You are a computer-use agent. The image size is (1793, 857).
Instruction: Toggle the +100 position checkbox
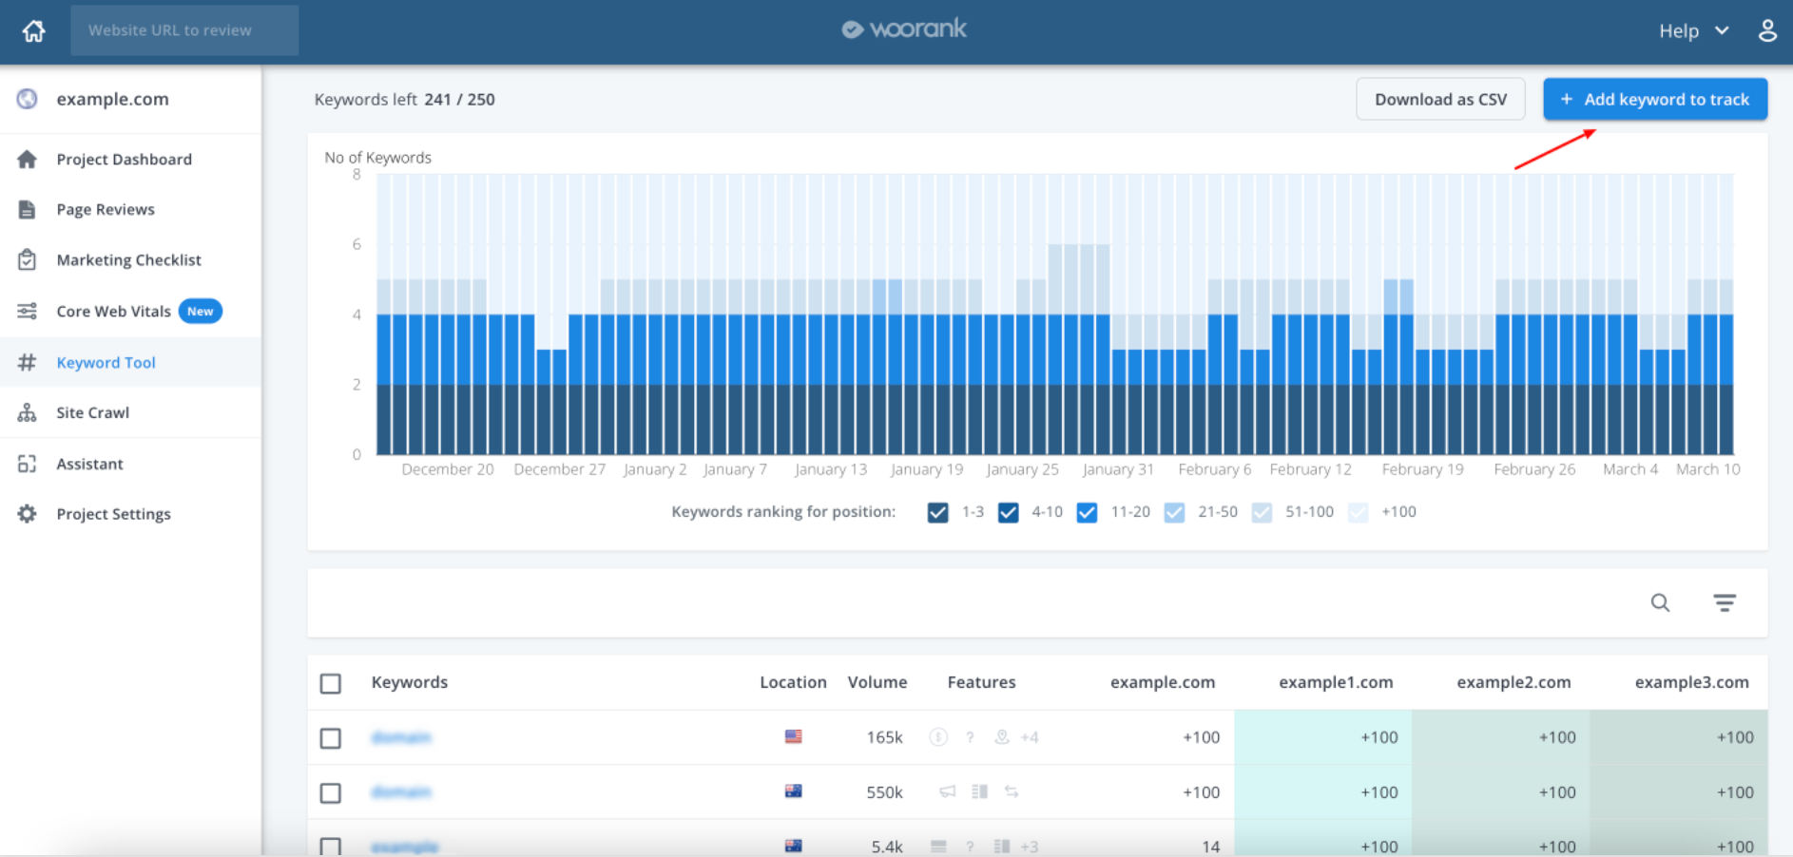[x=1358, y=512]
